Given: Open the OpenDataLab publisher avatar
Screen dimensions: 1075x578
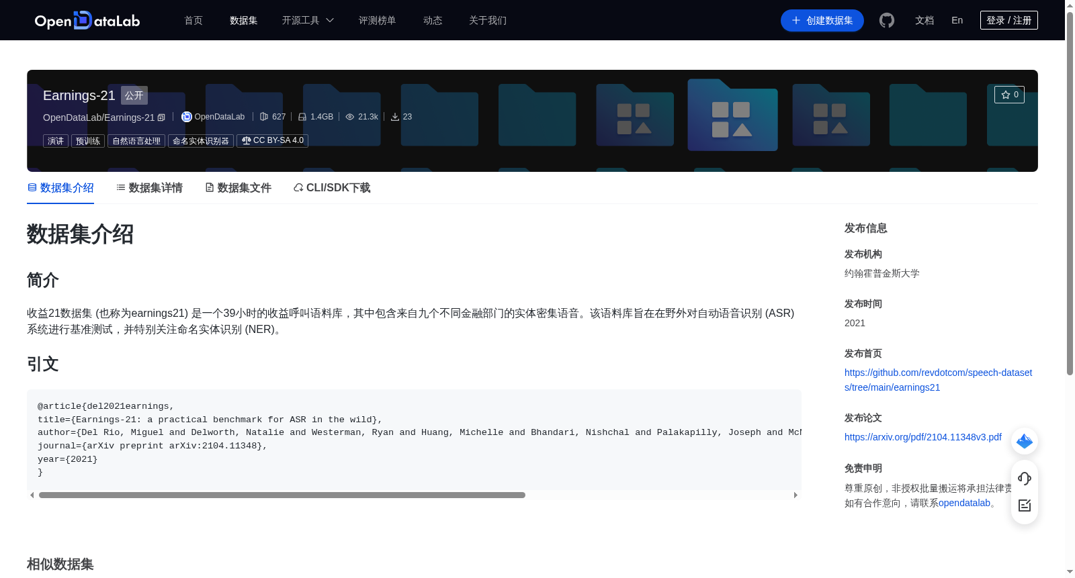Looking at the screenshot, I should [x=187, y=117].
